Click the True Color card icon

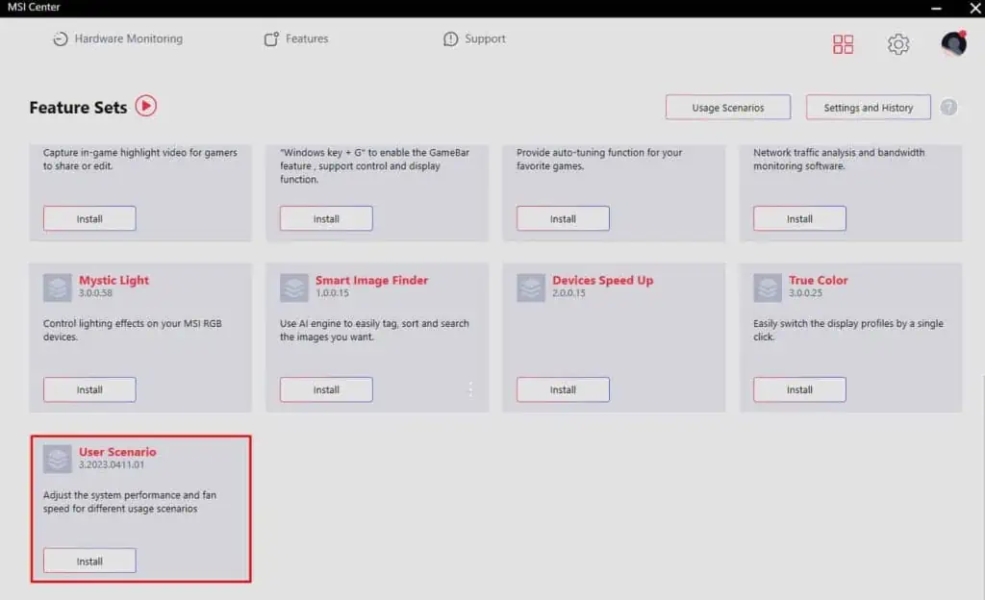coord(768,287)
